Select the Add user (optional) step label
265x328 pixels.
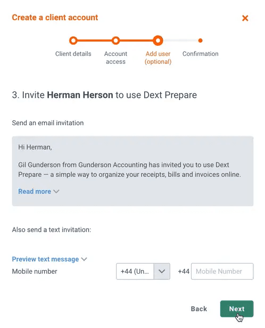click(x=158, y=58)
